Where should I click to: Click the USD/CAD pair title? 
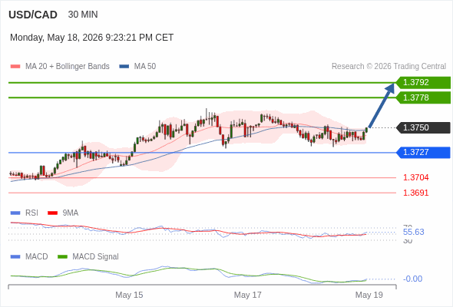(x=33, y=15)
